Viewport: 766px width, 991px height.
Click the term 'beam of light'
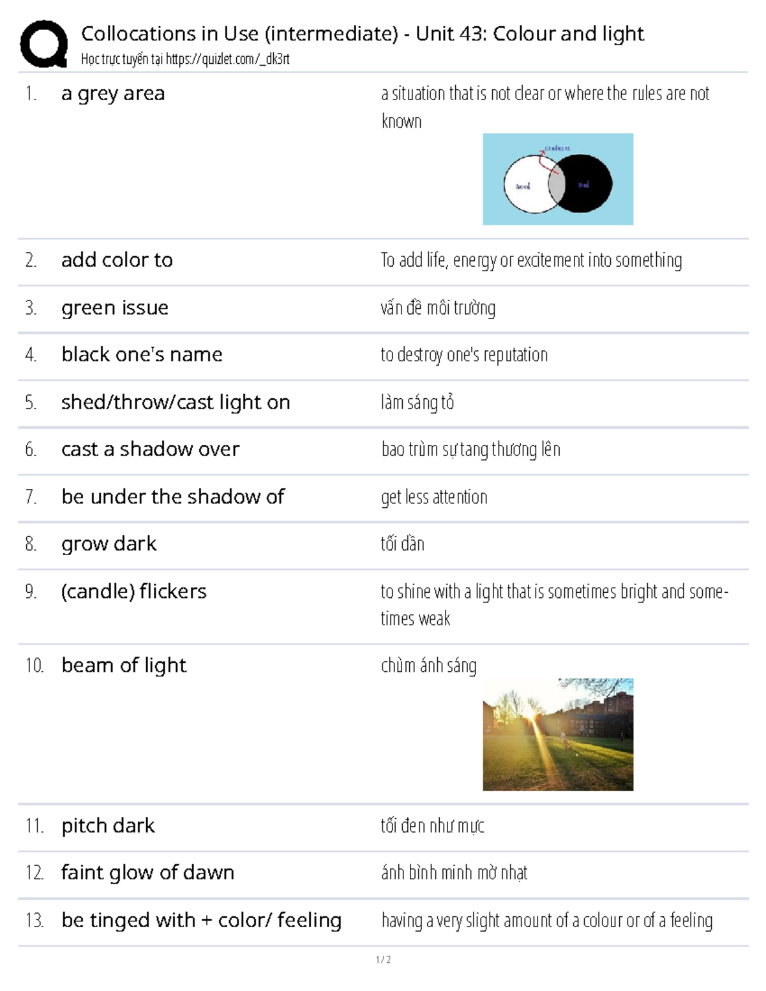click(x=124, y=666)
